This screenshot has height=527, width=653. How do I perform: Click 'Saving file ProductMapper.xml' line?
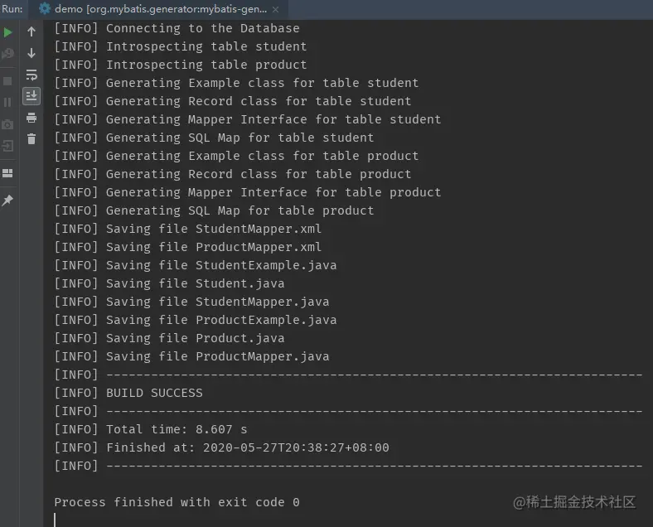click(188, 247)
